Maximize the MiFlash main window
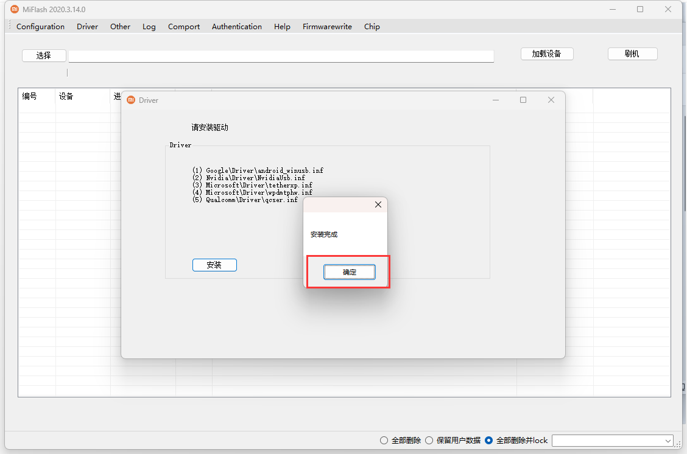The height and width of the screenshot is (454, 687). point(640,9)
